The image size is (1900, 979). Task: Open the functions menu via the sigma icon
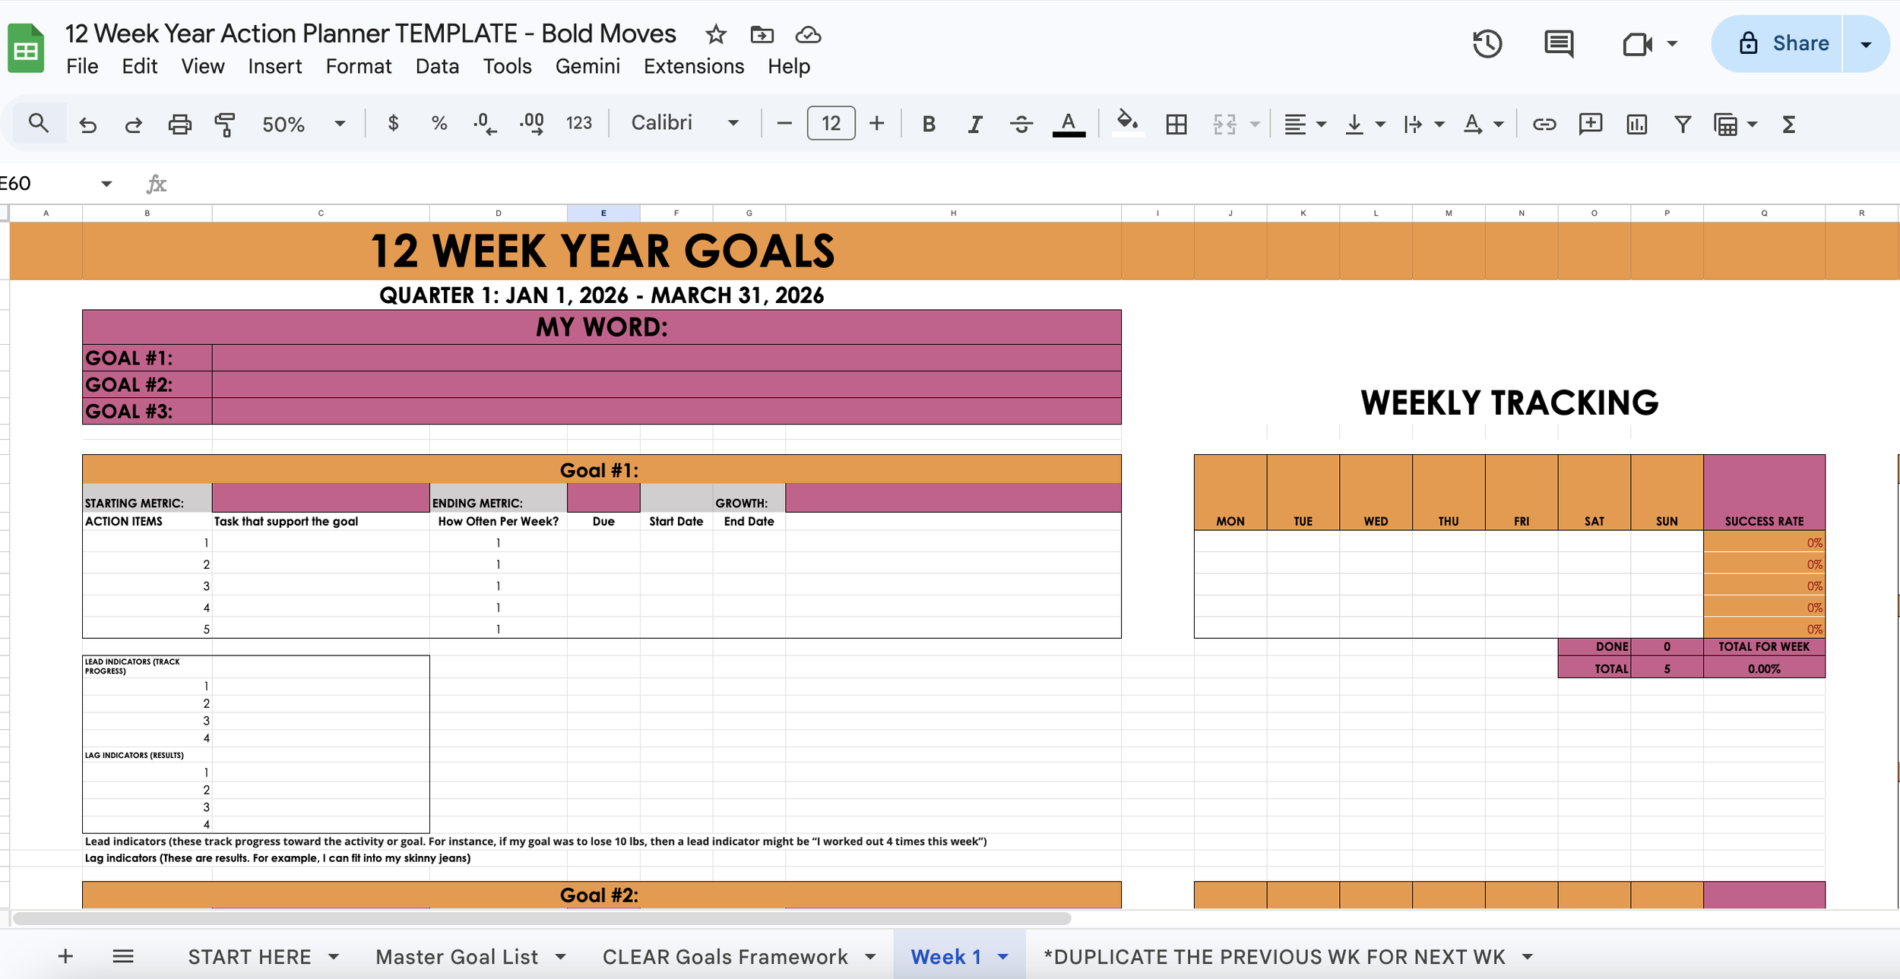click(x=1789, y=122)
